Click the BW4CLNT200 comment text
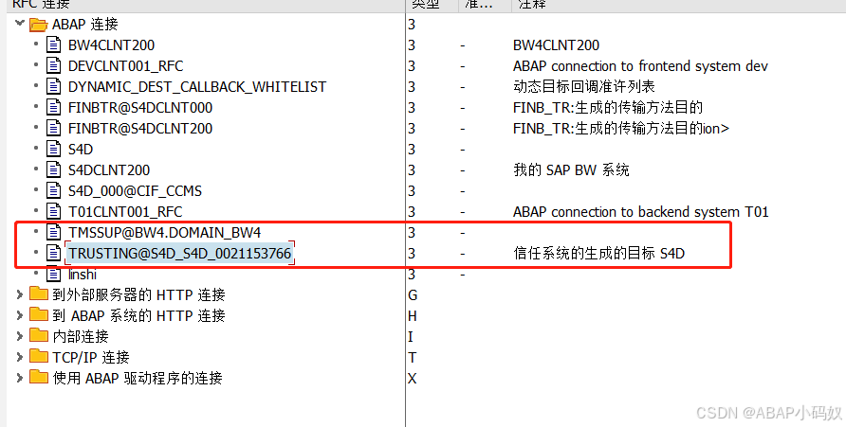This screenshot has width=846, height=427. coord(556,45)
